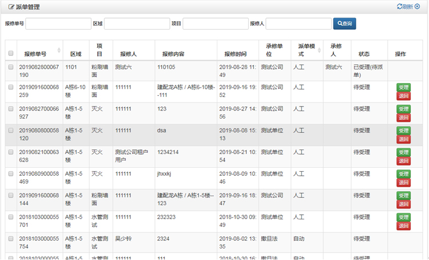Click 退回 on the A栋6-10楼 row
429x260 pixels.
(x=403, y=96)
